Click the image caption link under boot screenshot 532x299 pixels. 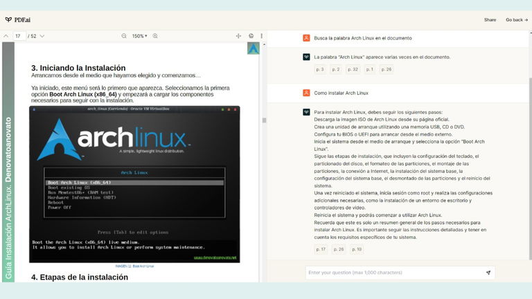tap(134, 266)
